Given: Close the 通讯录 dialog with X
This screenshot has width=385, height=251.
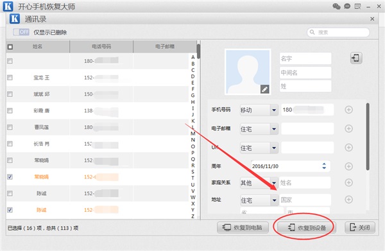Looking at the screenshot, I should [x=372, y=19].
